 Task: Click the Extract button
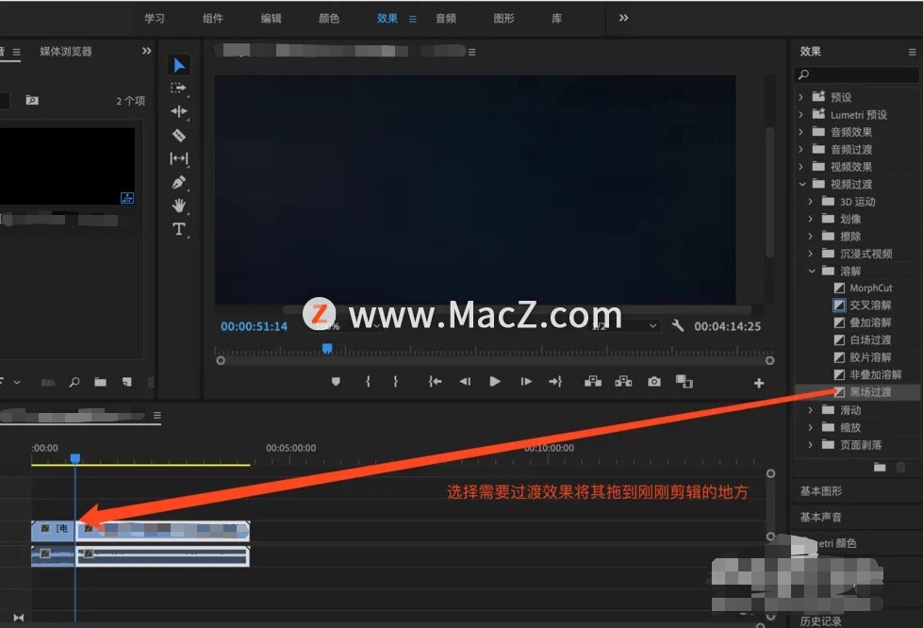pyautogui.click(x=623, y=382)
